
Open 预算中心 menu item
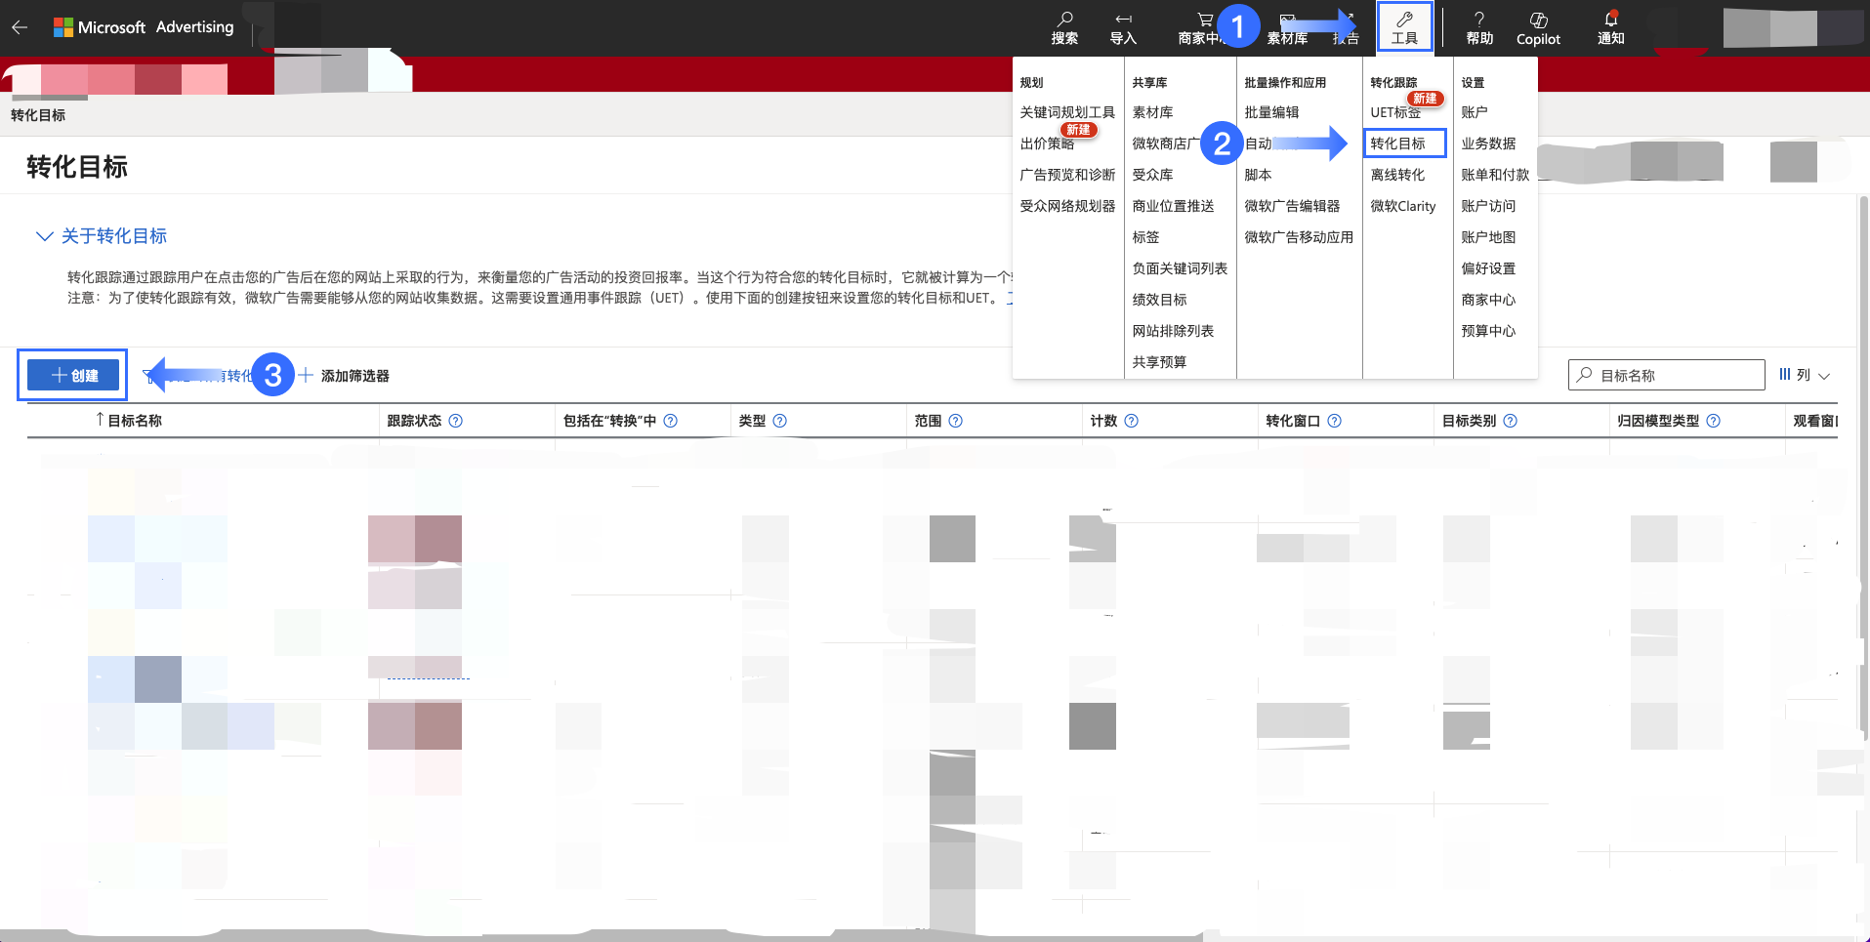(1488, 331)
